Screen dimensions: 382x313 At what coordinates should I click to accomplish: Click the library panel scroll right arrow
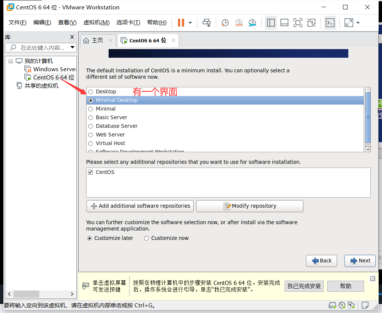click(x=72, y=294)
